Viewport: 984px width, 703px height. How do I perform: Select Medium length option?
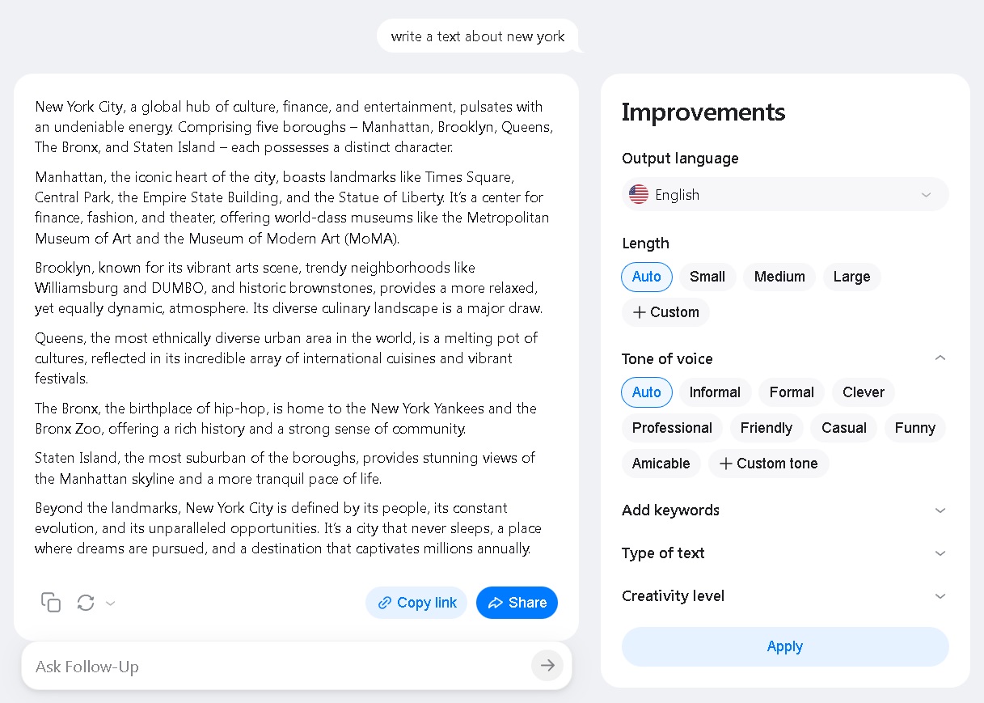pos(779,277)
